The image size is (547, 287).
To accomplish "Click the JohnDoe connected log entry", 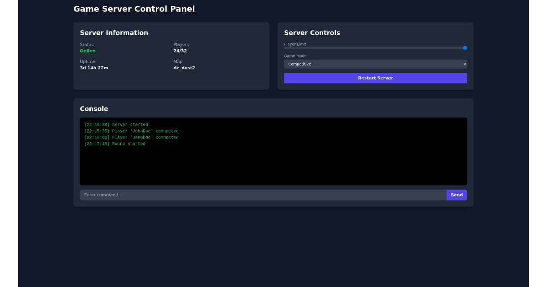I will [x=132, y=131].
